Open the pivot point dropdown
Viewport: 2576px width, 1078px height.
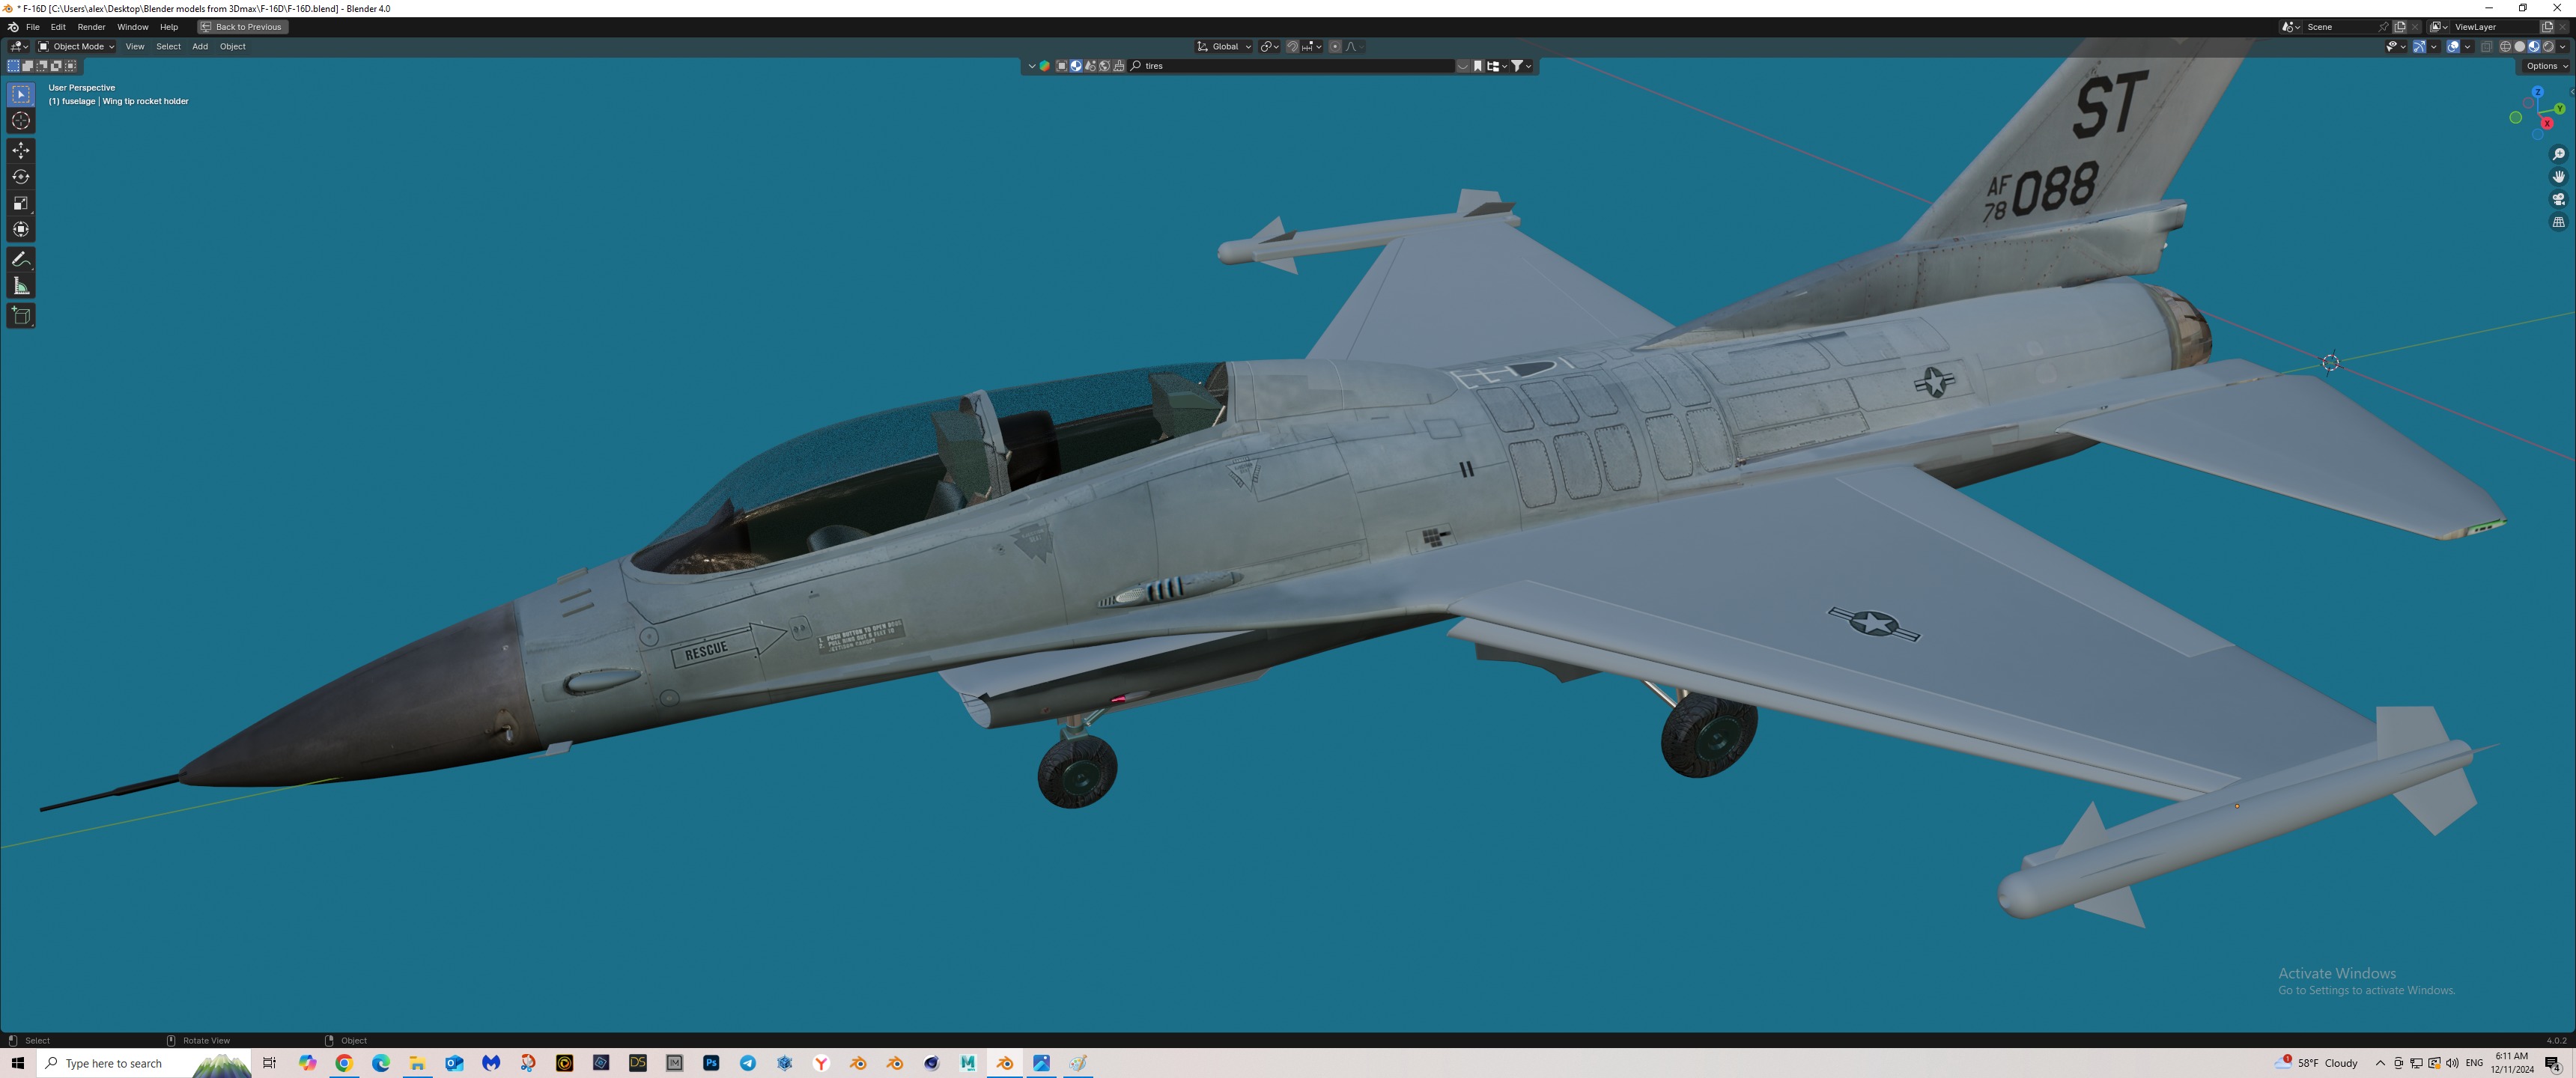coord(1270,47)
